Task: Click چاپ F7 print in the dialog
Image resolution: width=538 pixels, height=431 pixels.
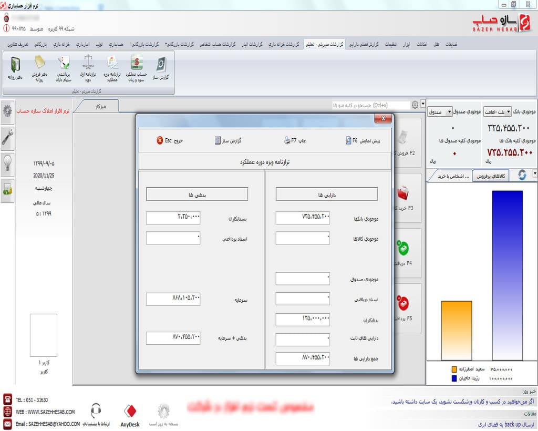Action: point(295,140)
